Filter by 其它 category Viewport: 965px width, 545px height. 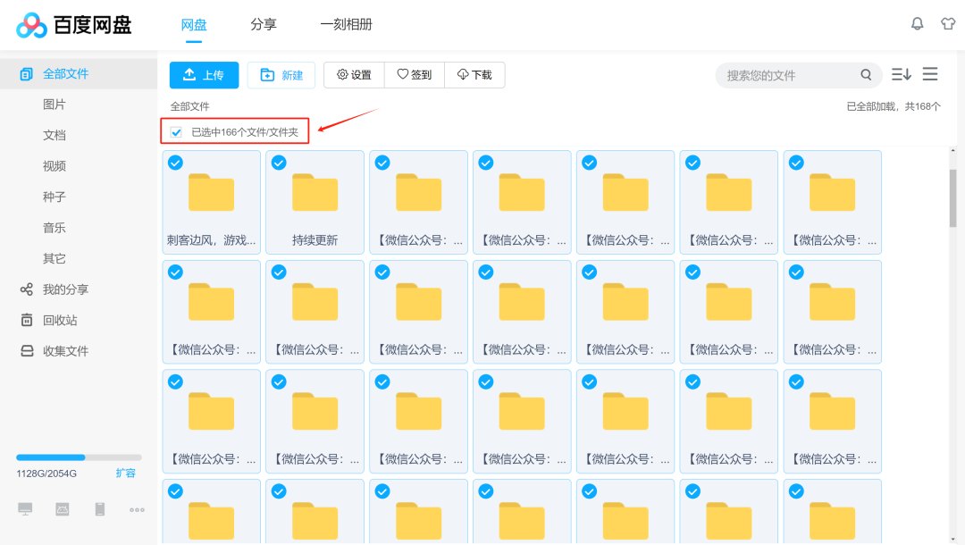click(55, 258)
